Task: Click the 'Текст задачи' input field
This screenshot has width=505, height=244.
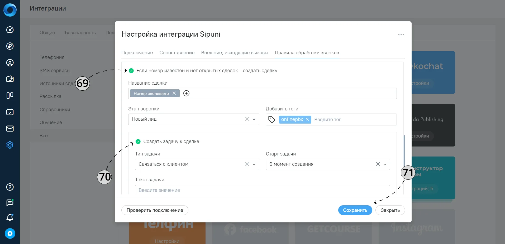Action: tap(263, 190)
